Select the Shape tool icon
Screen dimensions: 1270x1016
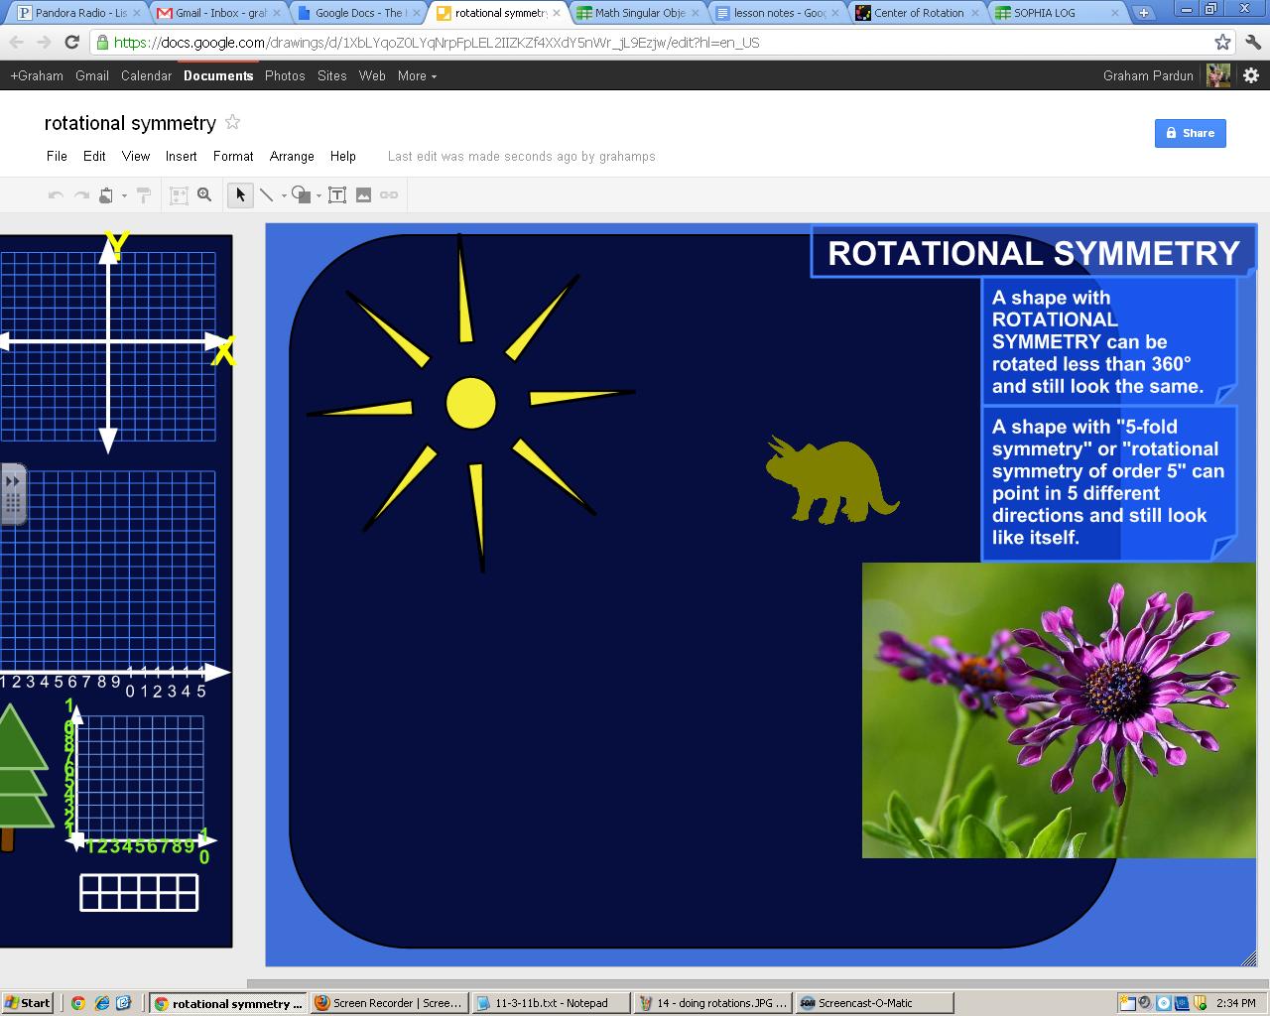(x=302, y=195)
